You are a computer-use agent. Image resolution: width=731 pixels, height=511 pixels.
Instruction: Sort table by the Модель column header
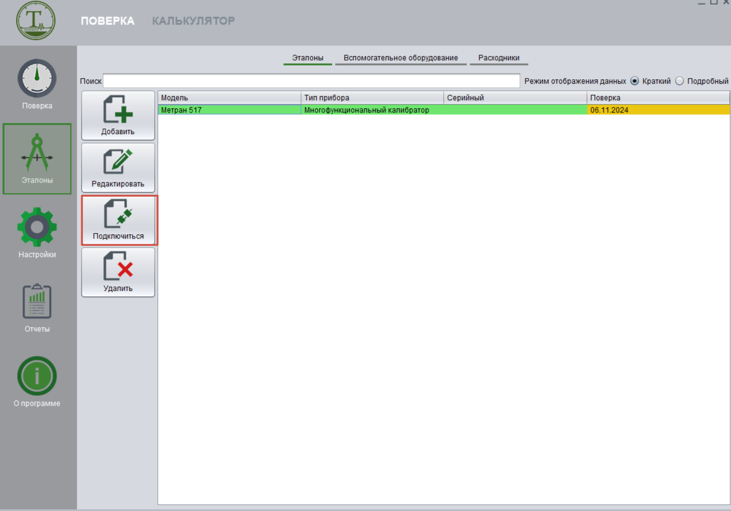tap(229, 98)
